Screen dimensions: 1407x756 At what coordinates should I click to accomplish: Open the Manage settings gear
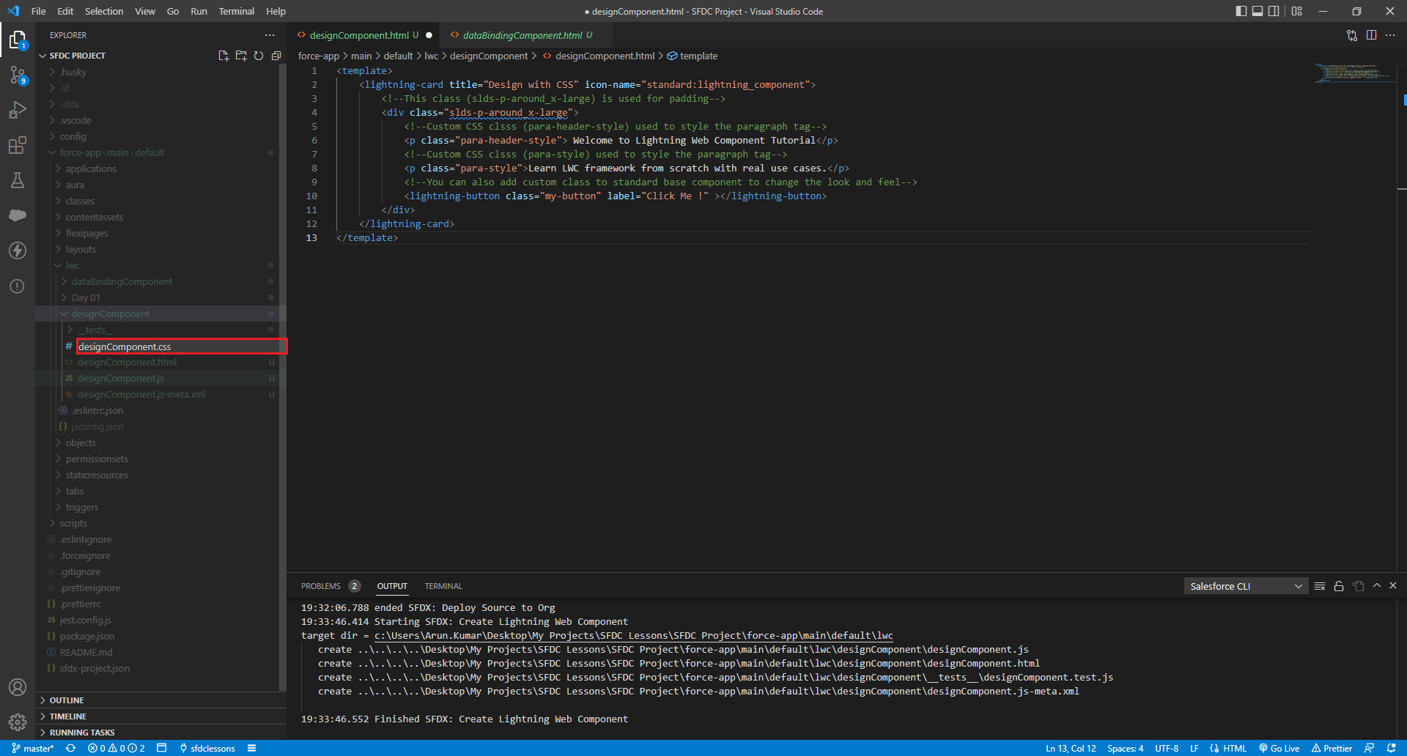18,722
